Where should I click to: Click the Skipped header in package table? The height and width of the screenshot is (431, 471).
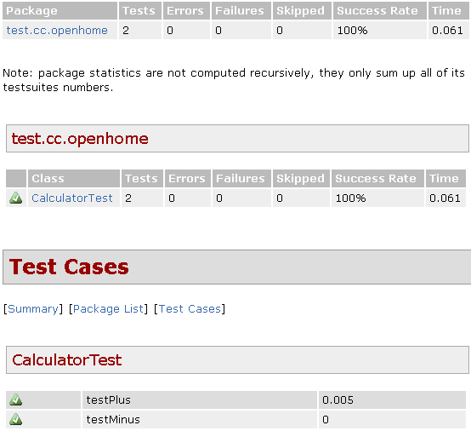point(300,11)
